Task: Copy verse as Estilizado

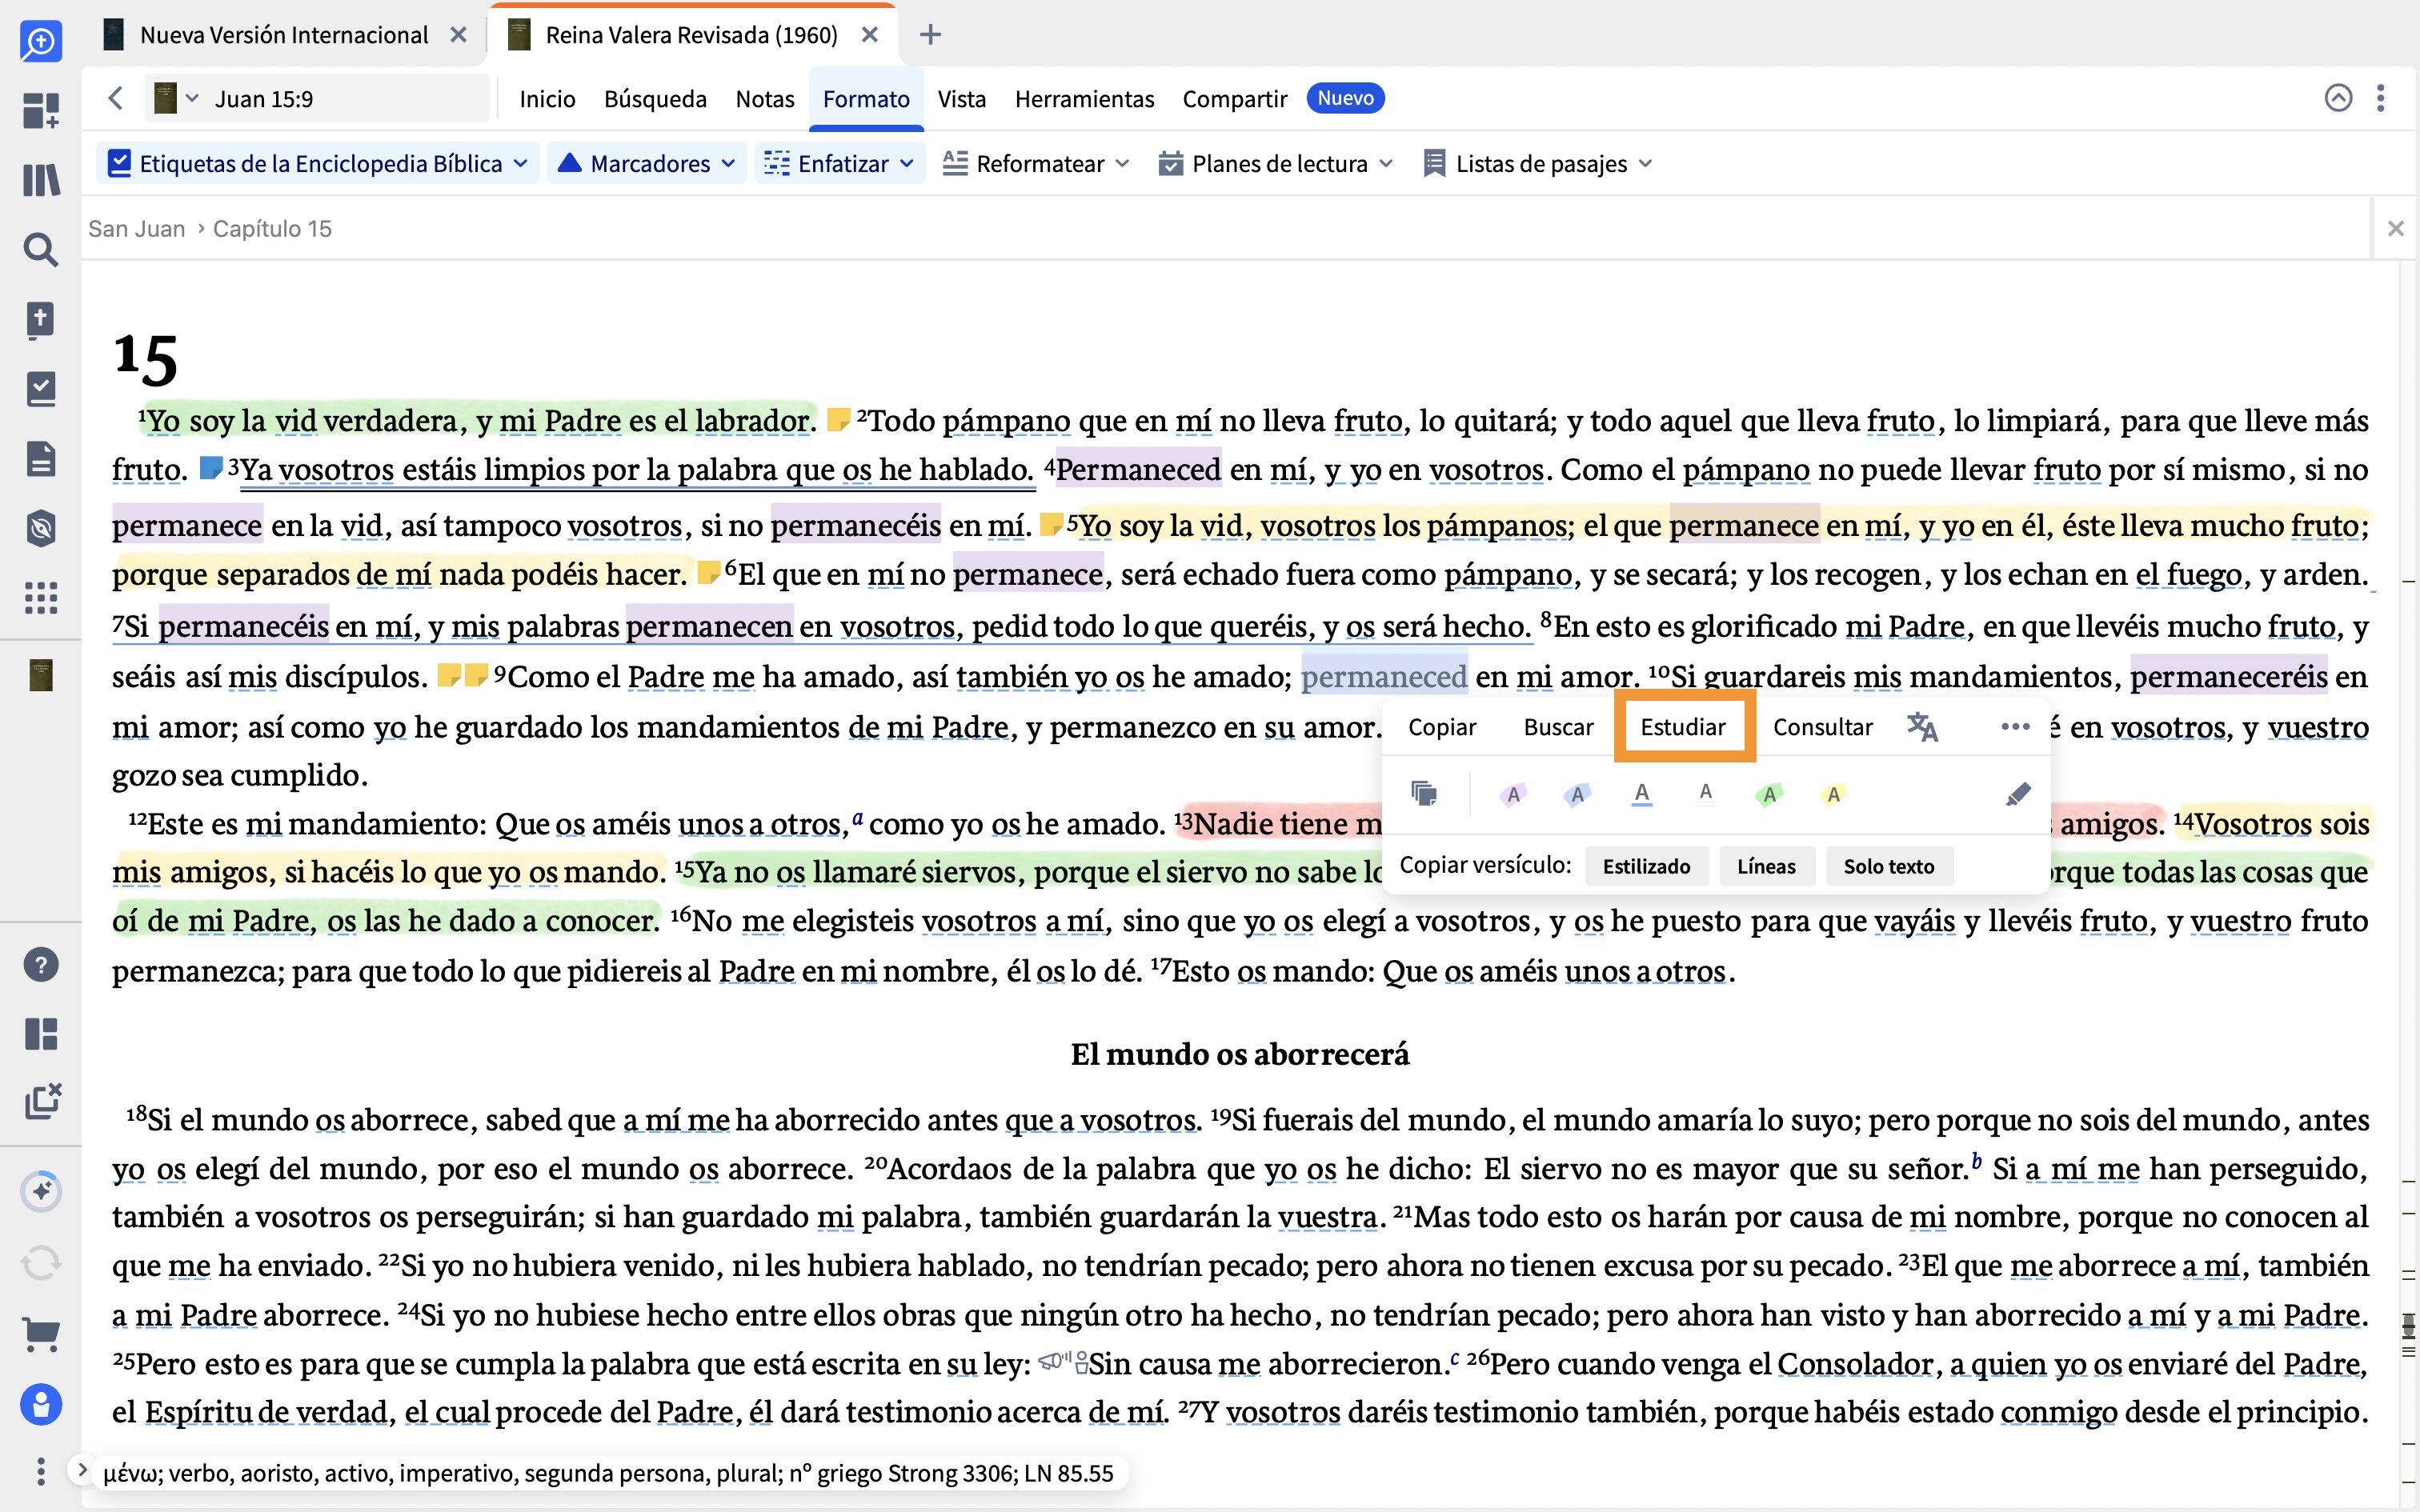Action: (x=1646, y=866)
